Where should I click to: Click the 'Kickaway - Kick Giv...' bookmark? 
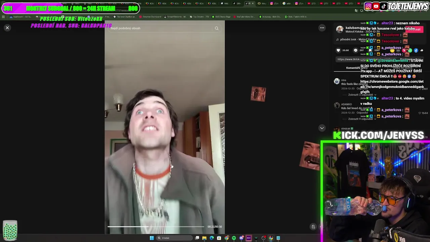coord(270,16)
